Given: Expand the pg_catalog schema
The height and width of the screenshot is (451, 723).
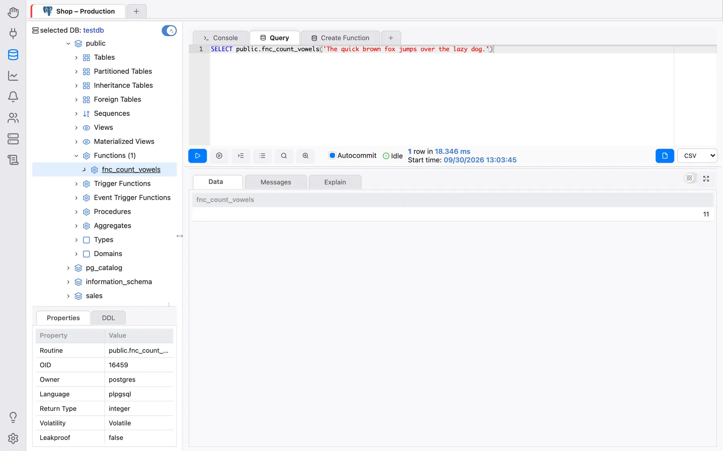Looking at the screenshot, I should 68,268.
